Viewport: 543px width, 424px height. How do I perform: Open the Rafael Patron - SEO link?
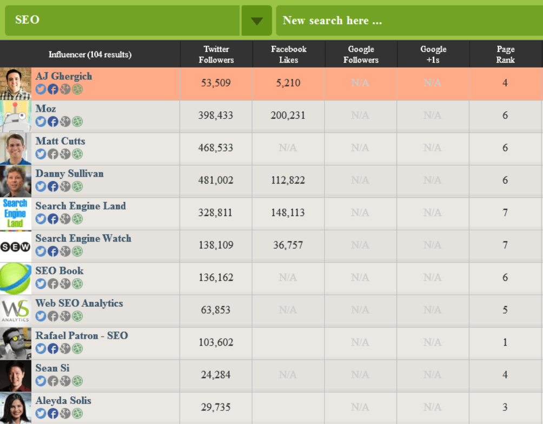[82, 336]
